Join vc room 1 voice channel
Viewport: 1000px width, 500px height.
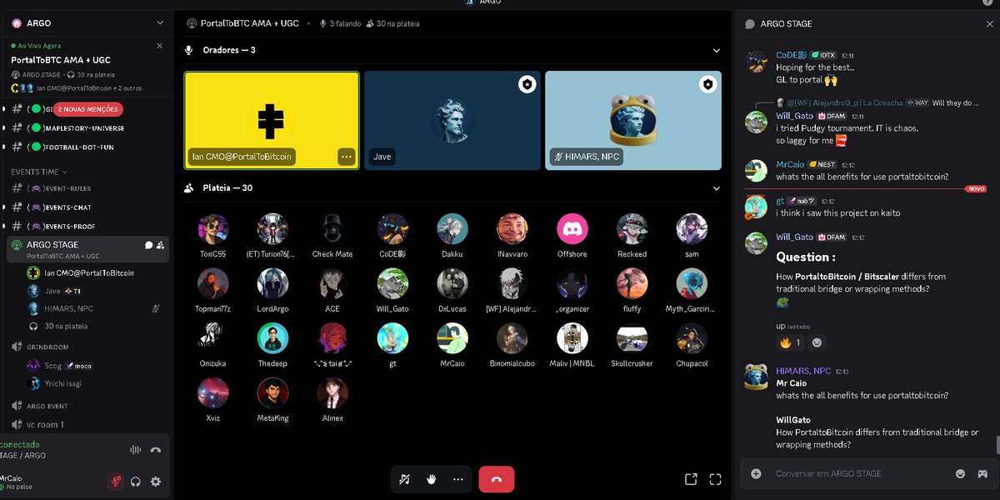45,425
